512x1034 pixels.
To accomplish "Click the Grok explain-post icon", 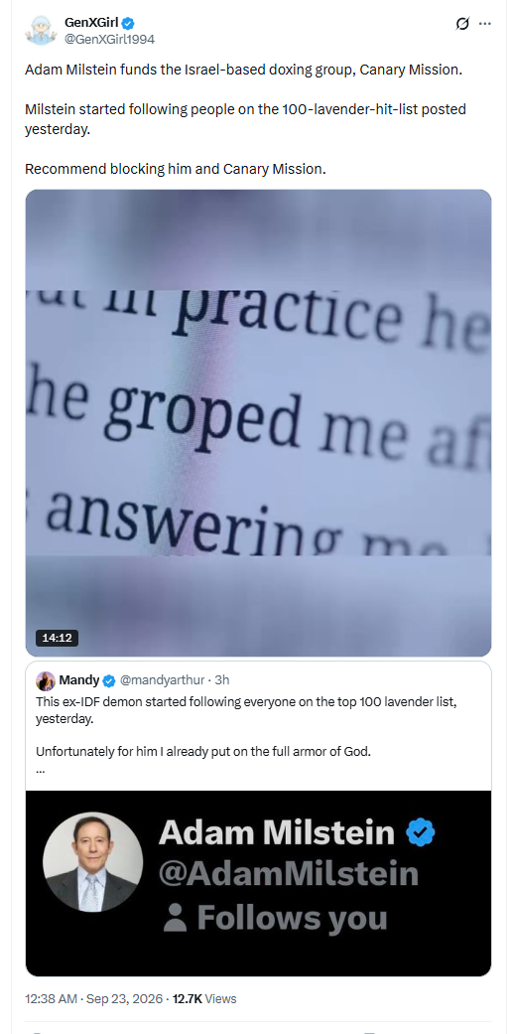I will point(462,24).
